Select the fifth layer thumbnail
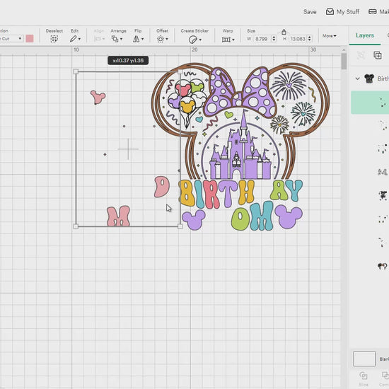 pos(383,195)
